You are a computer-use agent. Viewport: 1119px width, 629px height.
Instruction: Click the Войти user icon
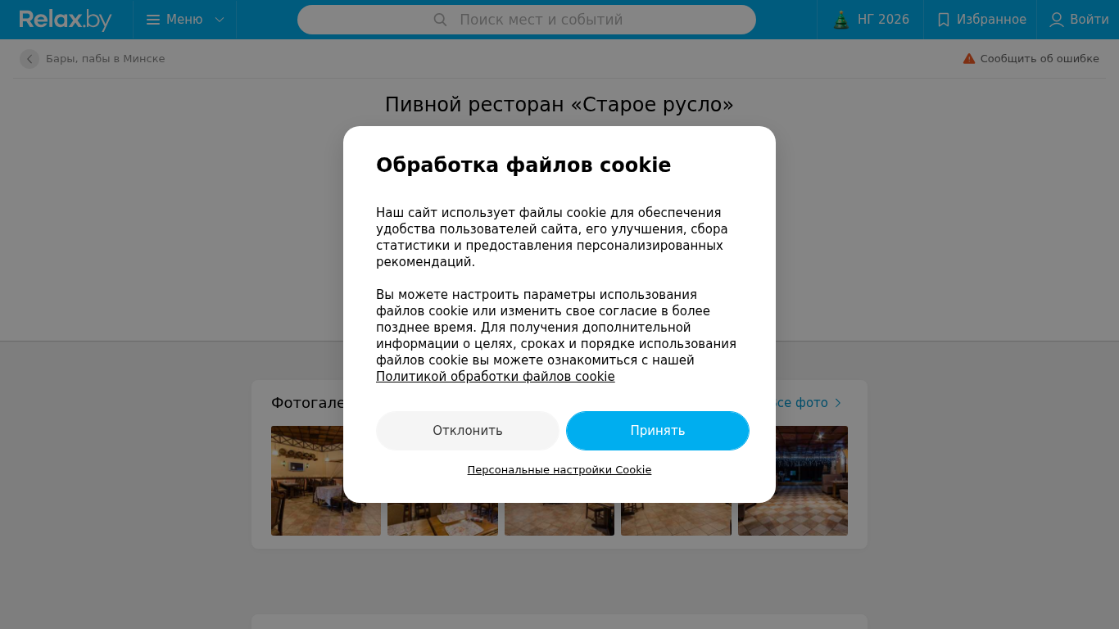coord(1057,20)
